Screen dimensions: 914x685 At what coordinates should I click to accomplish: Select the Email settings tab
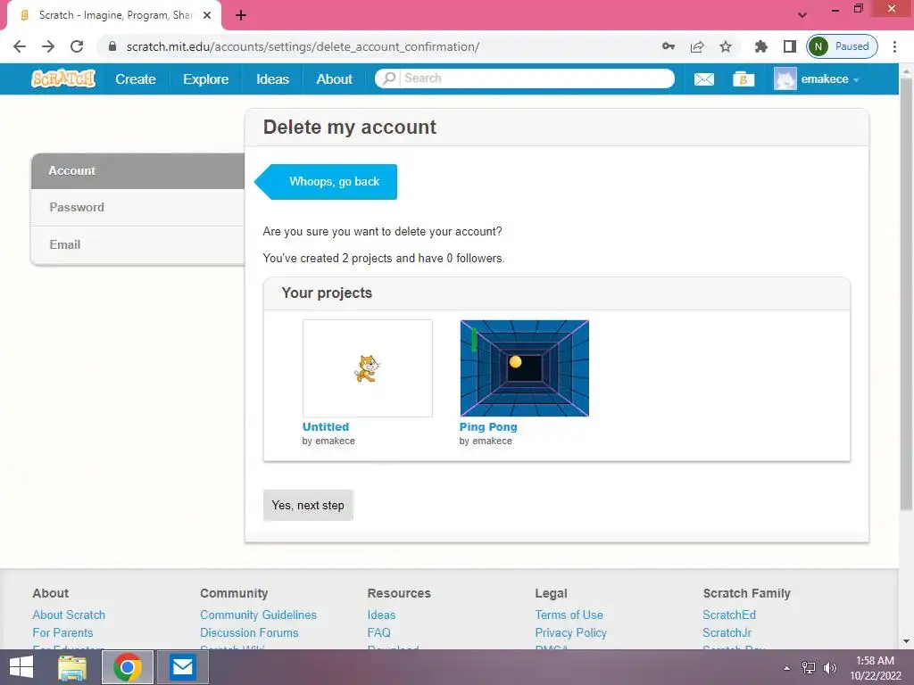[137, 244]
